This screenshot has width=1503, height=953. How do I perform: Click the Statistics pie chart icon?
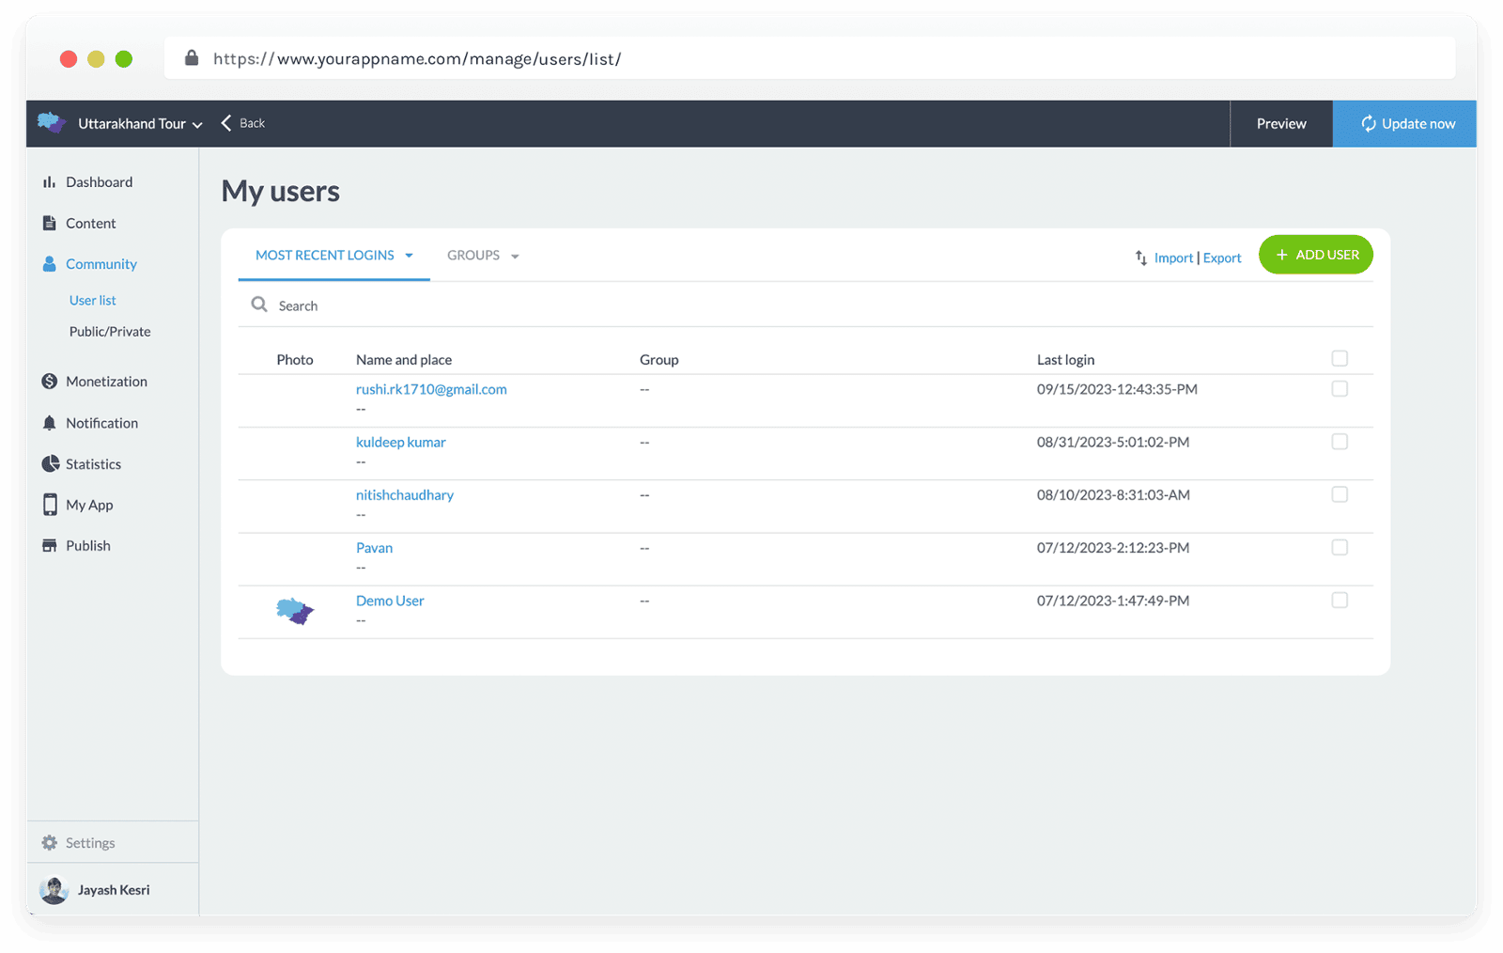coord(50,464)
